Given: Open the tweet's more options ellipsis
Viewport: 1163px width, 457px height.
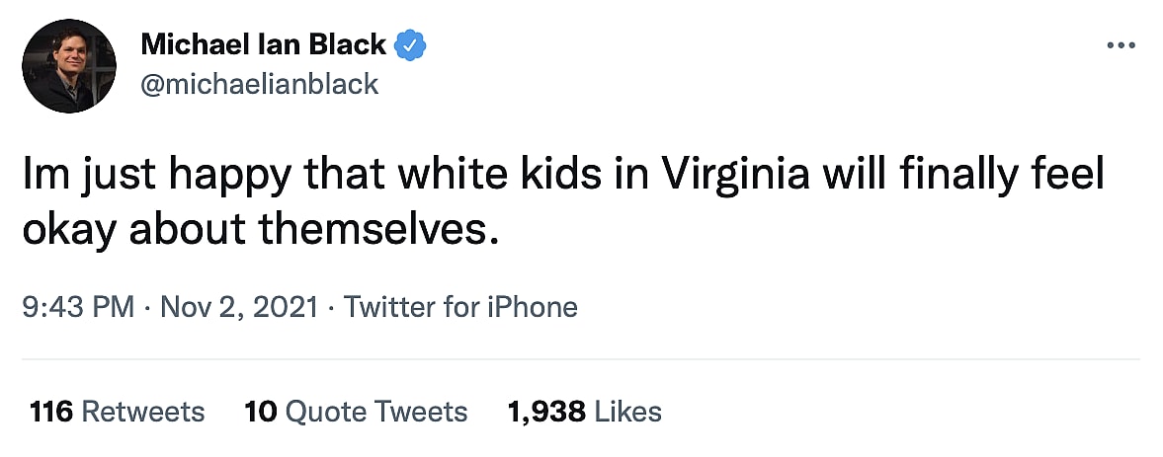Looking at the screenshot, I should pyautogui.click(x=1121, y=46).
